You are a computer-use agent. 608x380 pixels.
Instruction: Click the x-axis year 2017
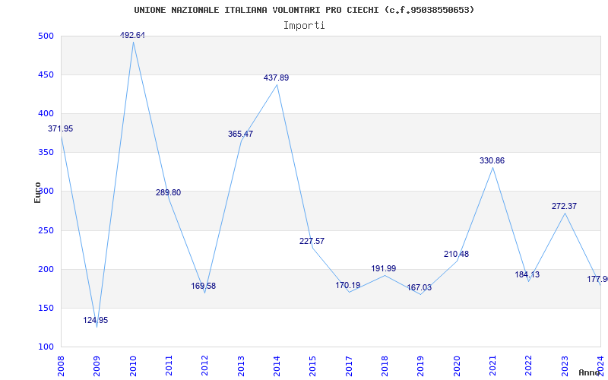coord(349,366)
